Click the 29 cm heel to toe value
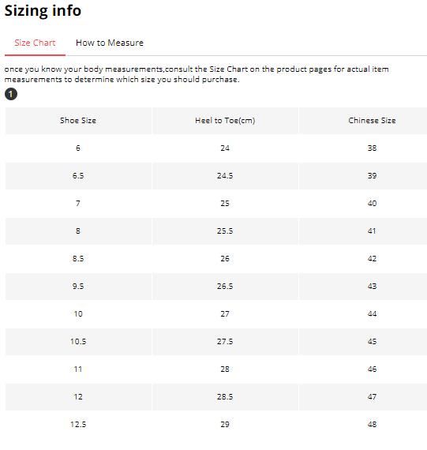427x450 pixels. 225,424
